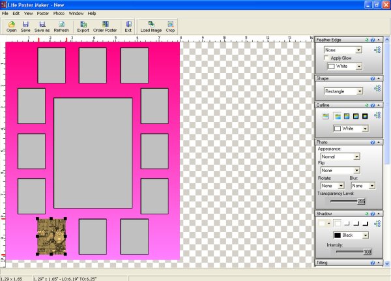
Task: Open the Photo menu
Action: pyautogui.click(x=59, y=13)
